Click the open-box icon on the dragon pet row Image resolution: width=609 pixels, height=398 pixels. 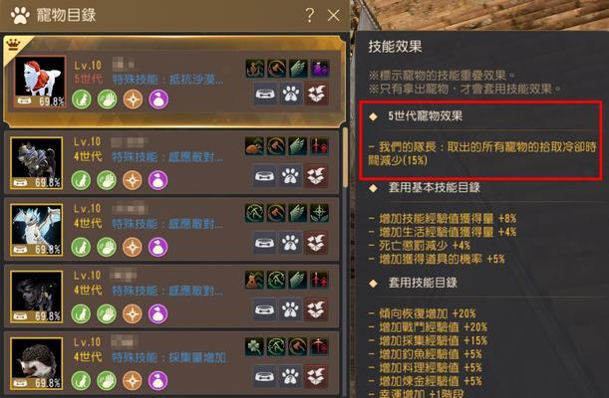point(315,243)
